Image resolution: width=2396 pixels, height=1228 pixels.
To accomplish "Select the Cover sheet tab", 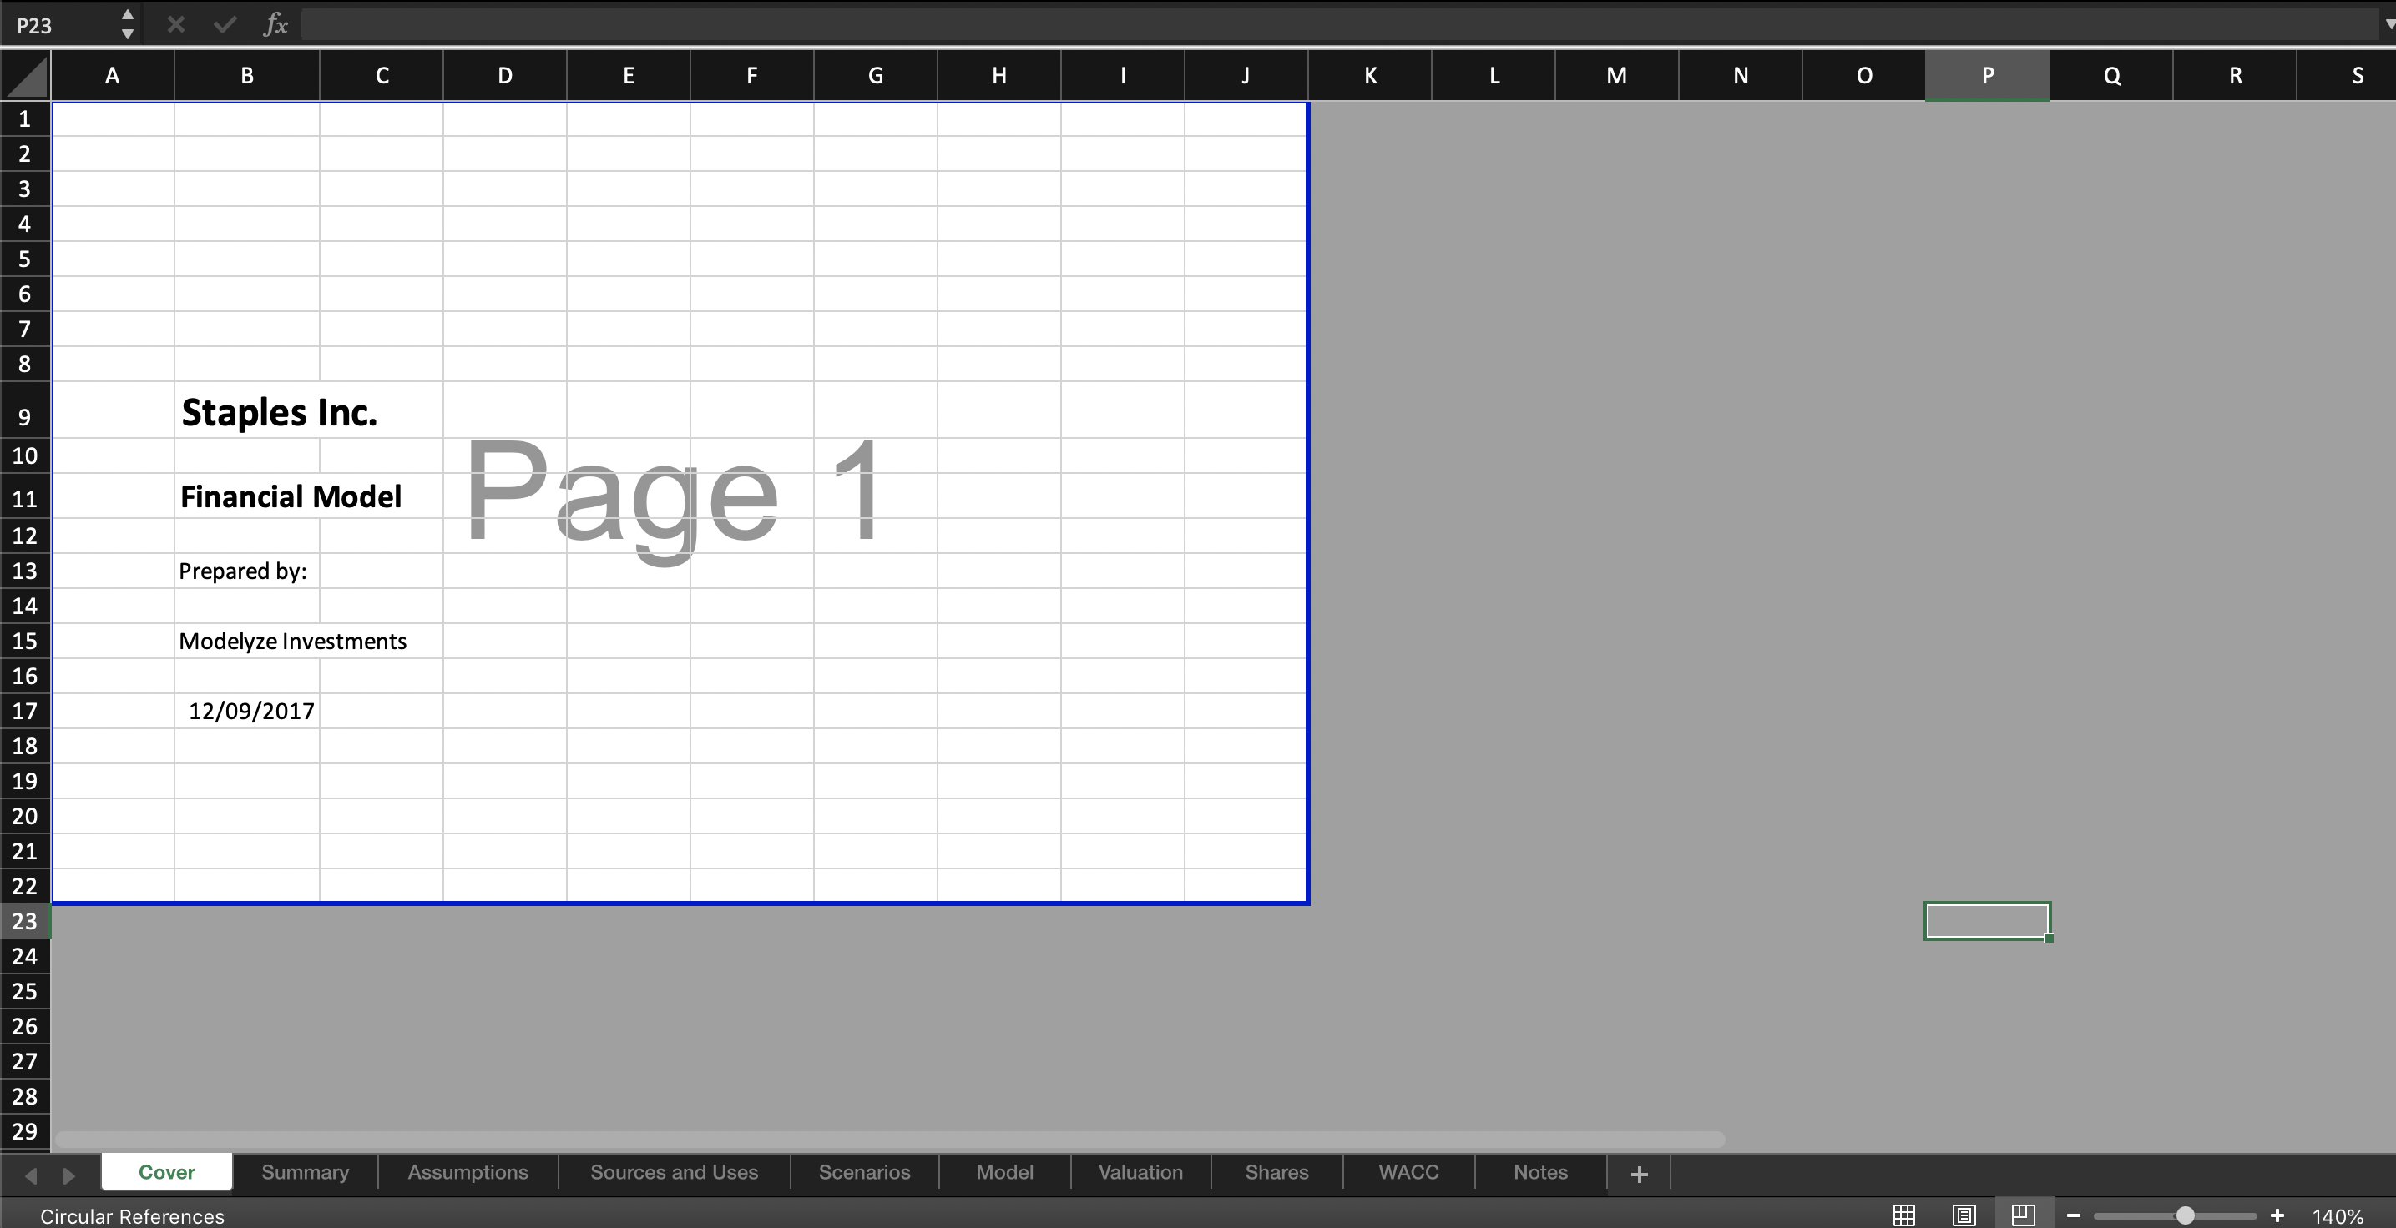I will (x=166, y=1172).
